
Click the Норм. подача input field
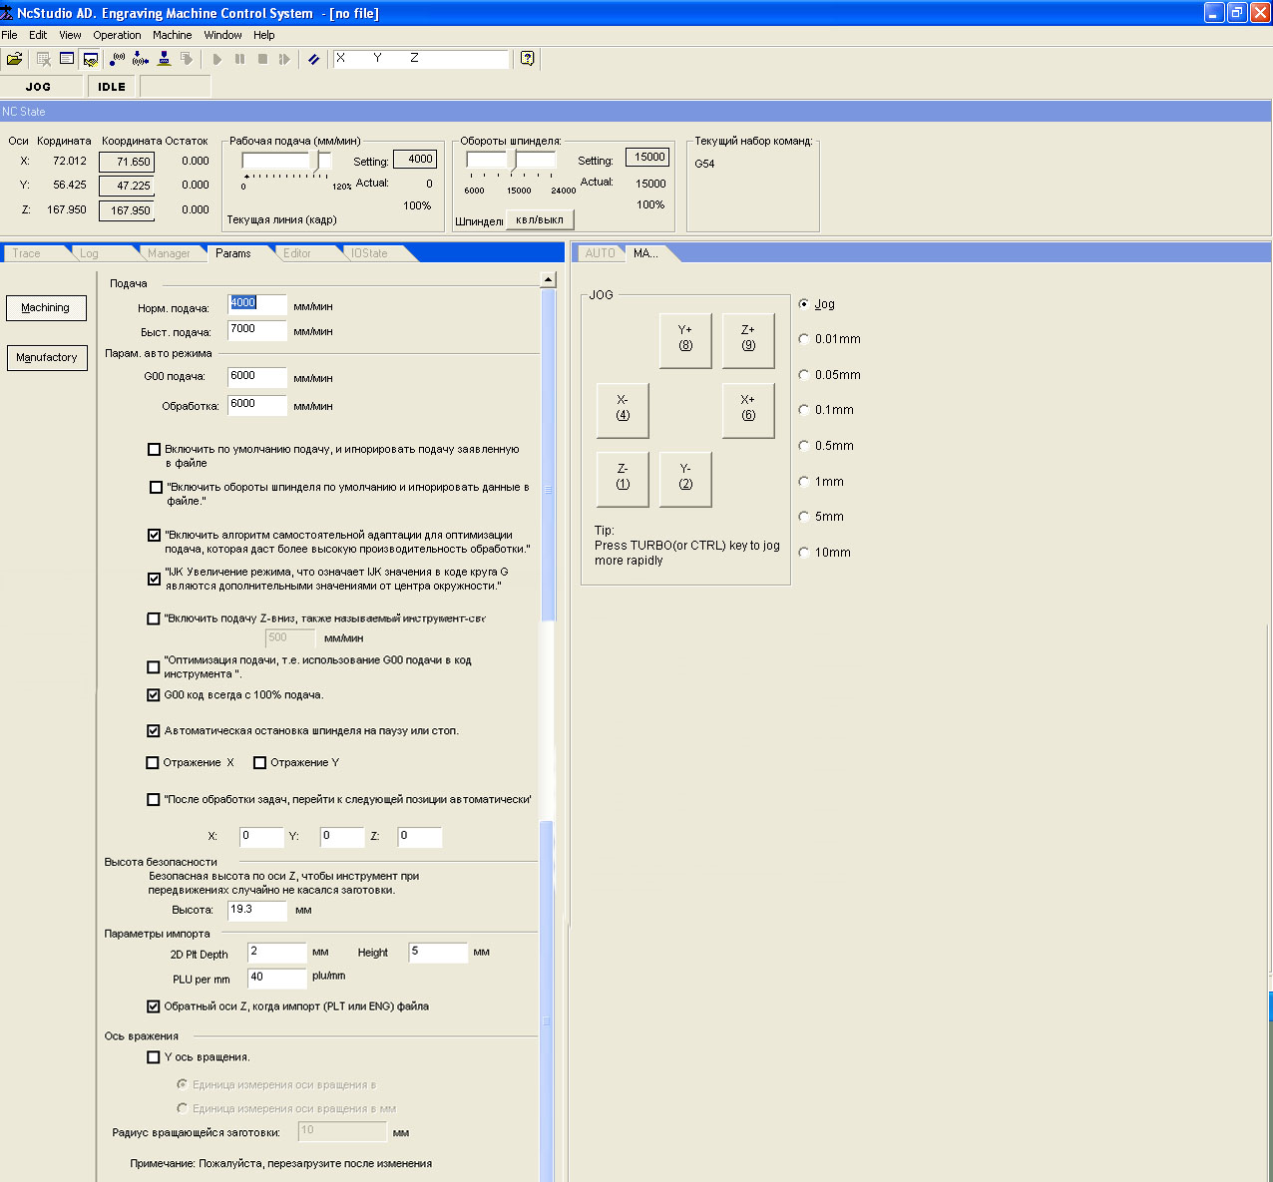pos(257,304)
